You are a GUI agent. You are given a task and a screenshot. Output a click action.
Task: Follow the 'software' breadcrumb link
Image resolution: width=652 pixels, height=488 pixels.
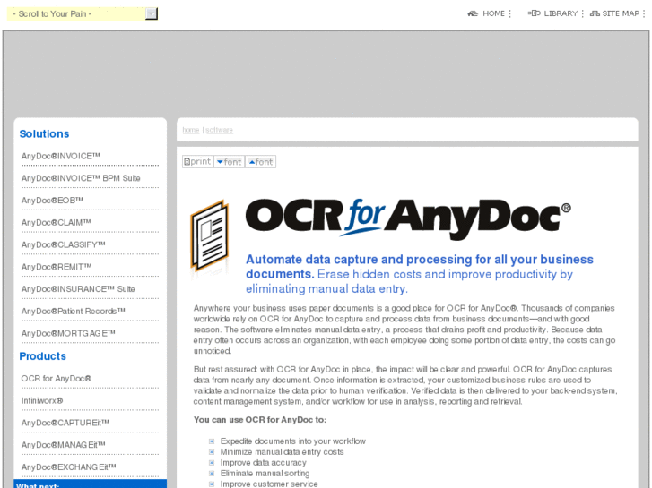coord(219,130)
